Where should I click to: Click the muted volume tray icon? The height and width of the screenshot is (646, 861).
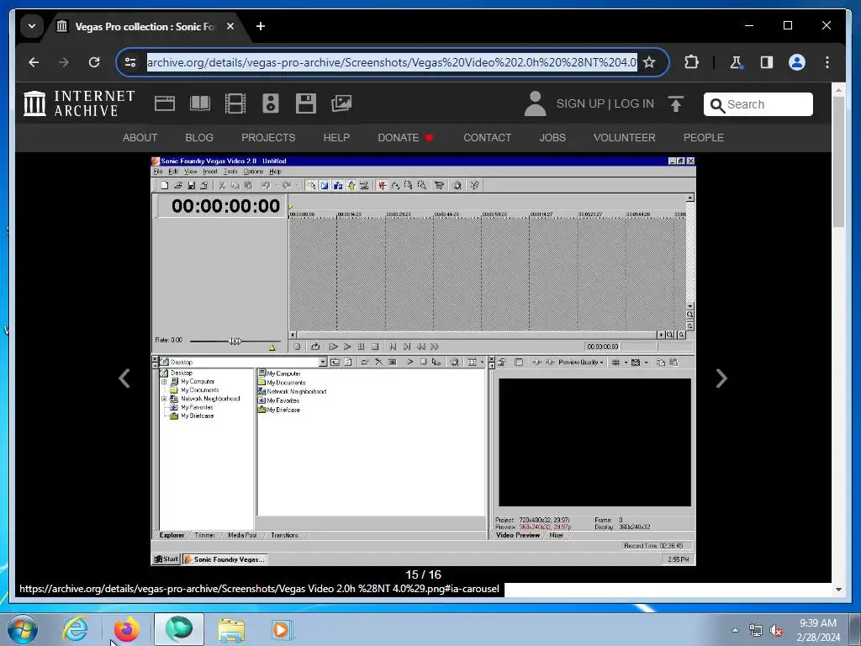(776, 630)
